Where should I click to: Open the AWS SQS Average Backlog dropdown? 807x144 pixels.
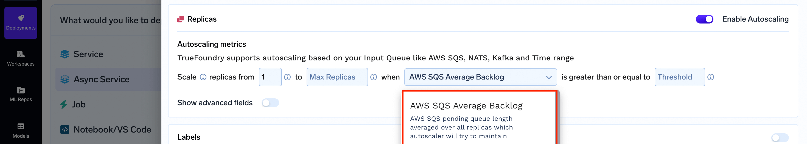[x=480, y=77]
